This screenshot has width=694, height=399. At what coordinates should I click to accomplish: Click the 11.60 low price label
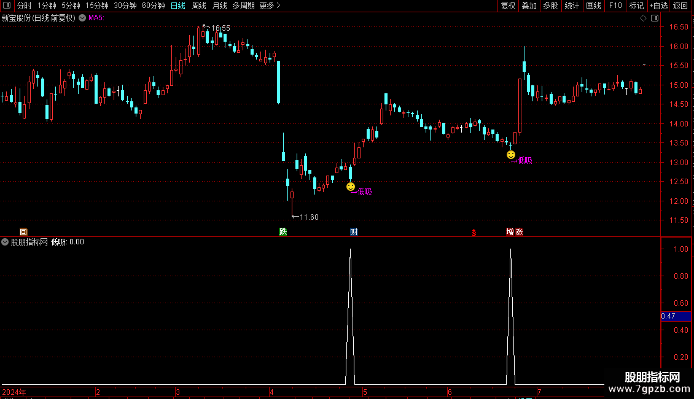pyautogui.click(x=309, y=217)
